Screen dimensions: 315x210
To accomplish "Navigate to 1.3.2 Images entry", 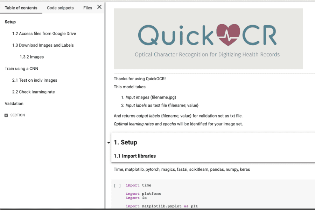I will coord(32,57).
